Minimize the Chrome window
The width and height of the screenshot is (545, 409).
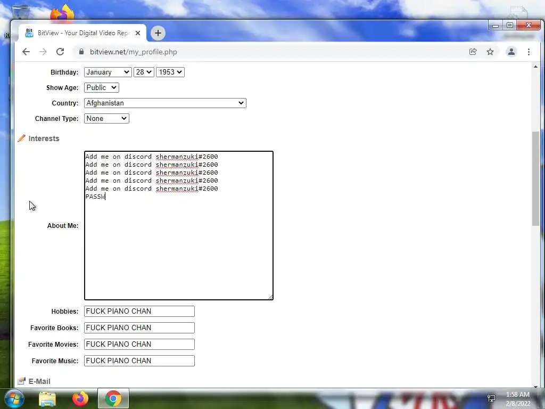[x=496, y=26]
